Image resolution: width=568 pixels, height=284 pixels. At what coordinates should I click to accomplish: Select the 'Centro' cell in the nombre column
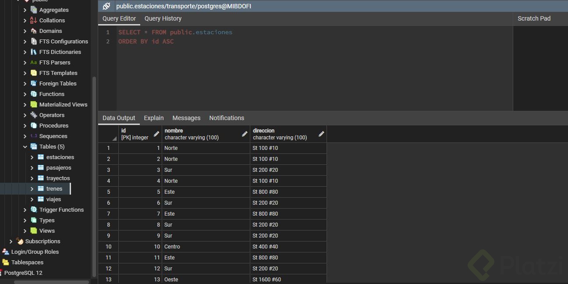coord(206,247)
